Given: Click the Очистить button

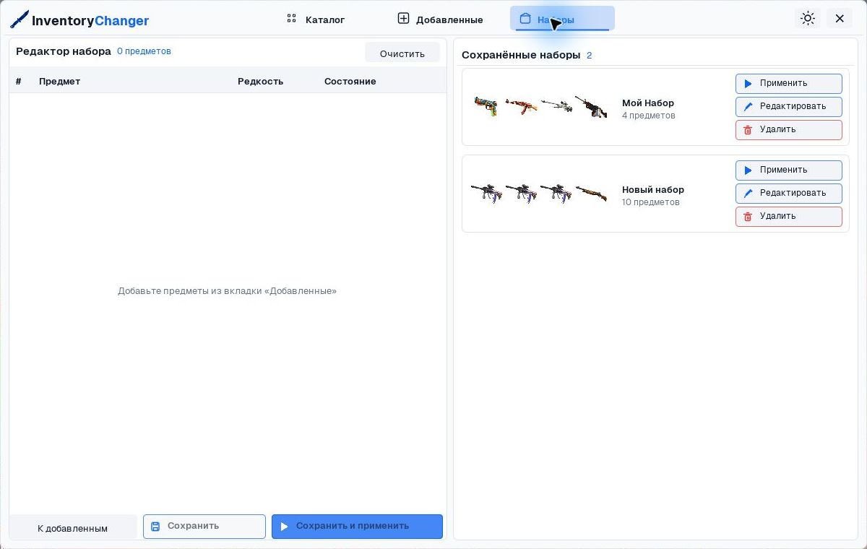Looking at the screenshot, I should tap(402, 53).
